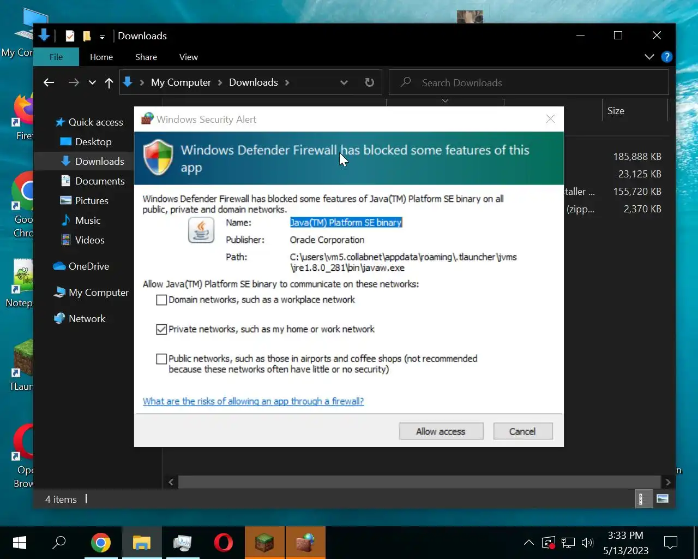Open taskbar search
The image size is (698, 559).
pos(59,543)
